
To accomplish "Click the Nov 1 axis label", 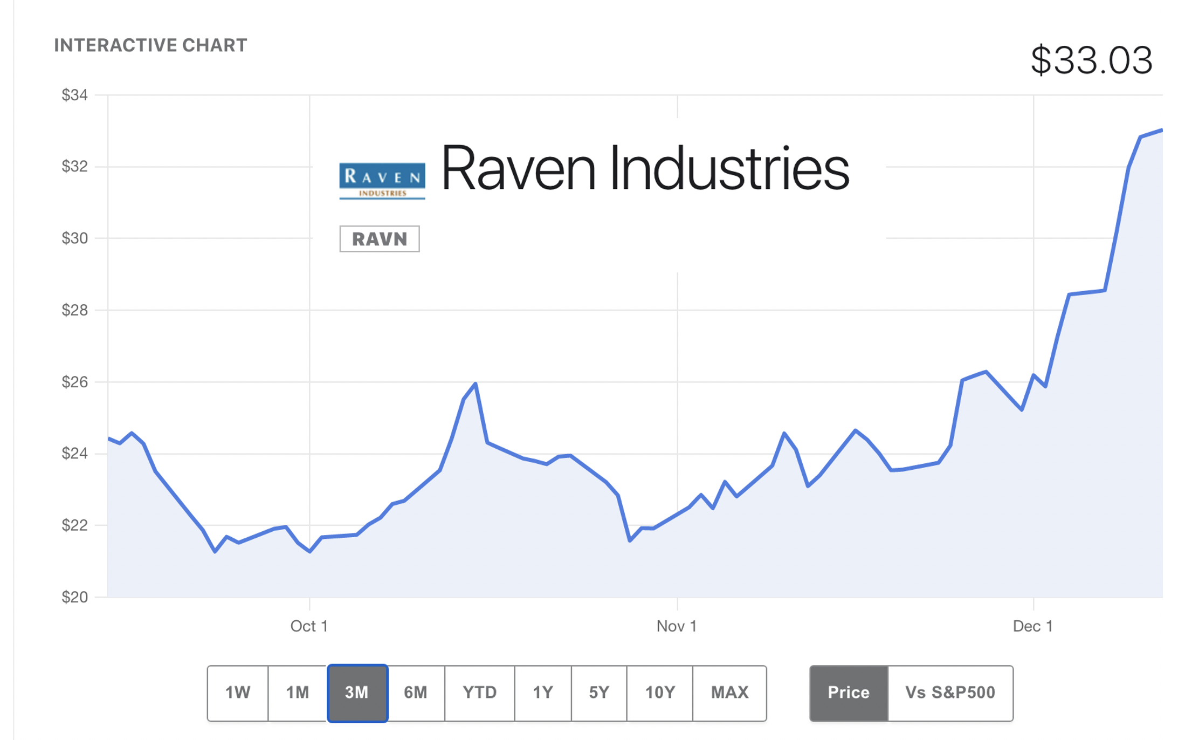I will (677, 626).
